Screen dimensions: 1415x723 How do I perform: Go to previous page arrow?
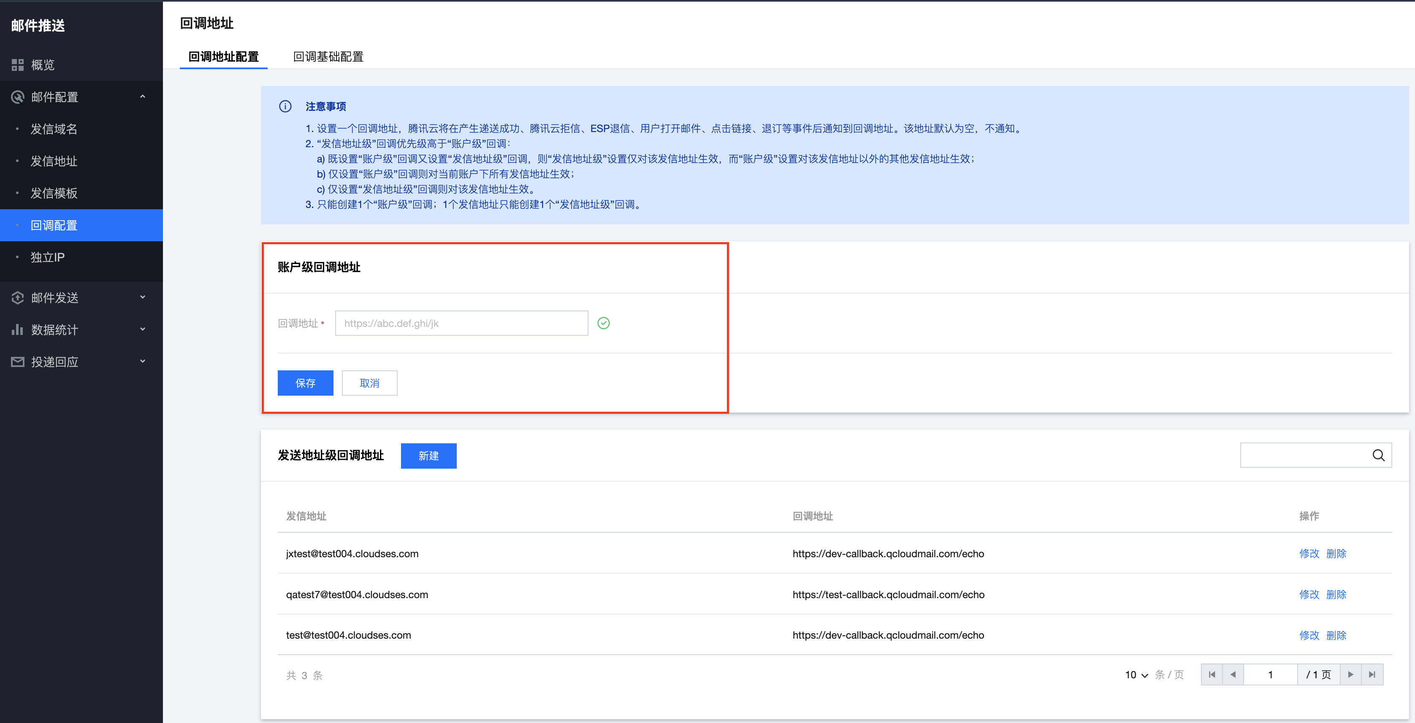pos(1233,674)
